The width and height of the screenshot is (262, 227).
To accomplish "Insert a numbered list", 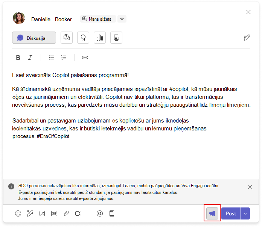I will (64, 58).
